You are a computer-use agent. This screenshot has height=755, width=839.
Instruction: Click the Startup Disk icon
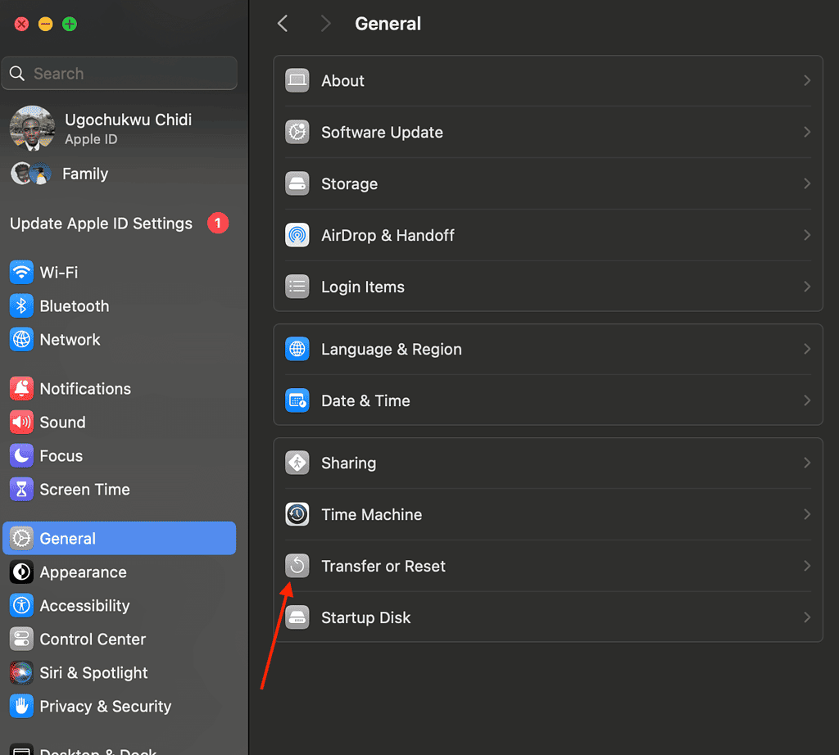(x=297, y=617)
